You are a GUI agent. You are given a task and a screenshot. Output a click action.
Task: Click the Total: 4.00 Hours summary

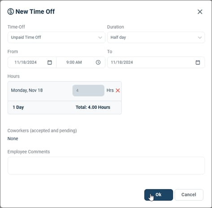click(93, 107)
